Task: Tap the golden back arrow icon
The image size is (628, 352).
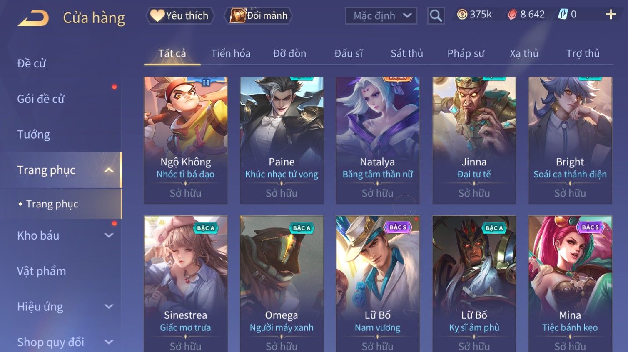Action: pos(33,17)
